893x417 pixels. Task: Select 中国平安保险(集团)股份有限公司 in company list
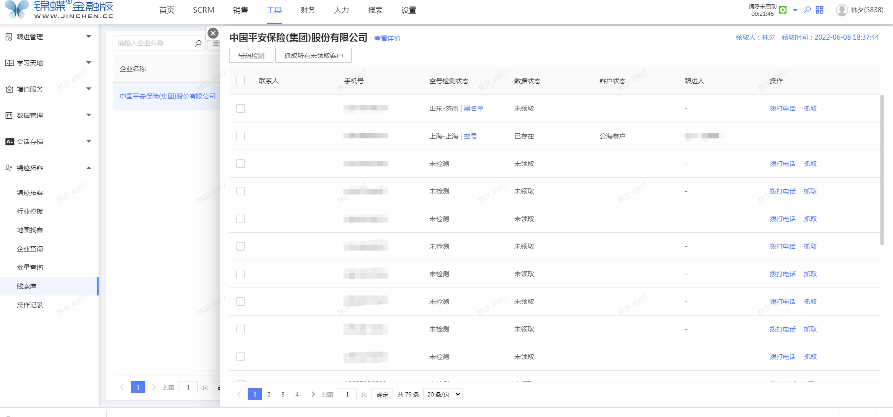167,96
